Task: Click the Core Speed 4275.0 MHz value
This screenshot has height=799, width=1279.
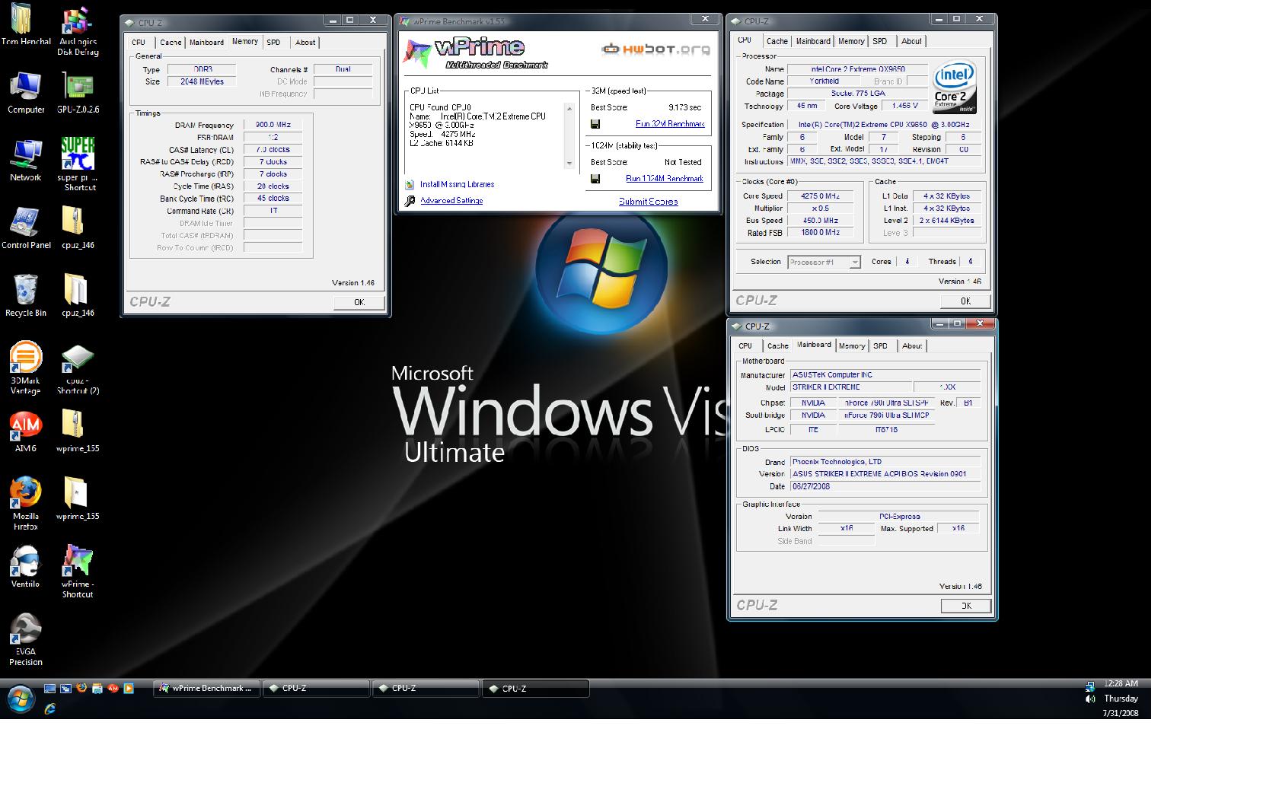Action: coord(821,196)
